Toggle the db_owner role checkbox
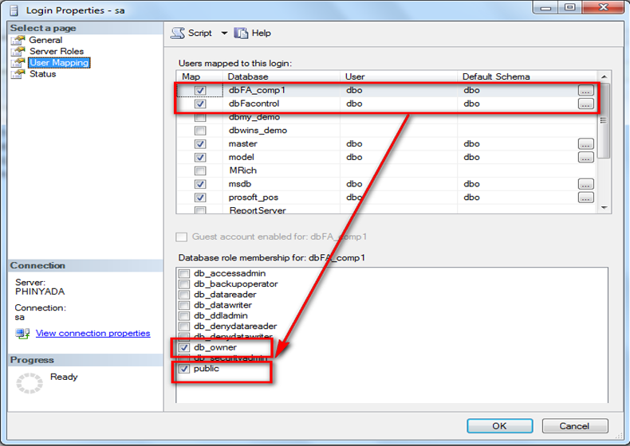The height and width of the screenshot is (446, 630). point(185,348)
